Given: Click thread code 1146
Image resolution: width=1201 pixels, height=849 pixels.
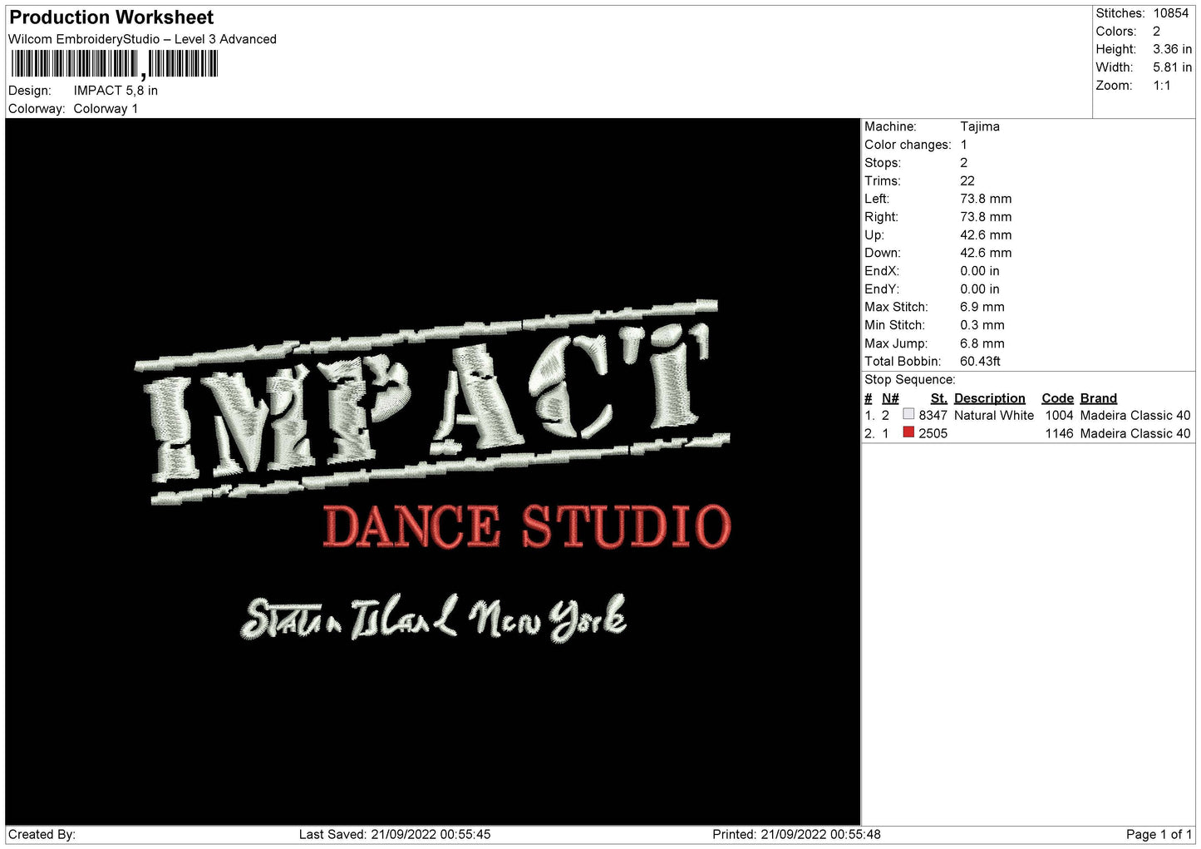Looking at the screenshot, I should point(1059,434).
